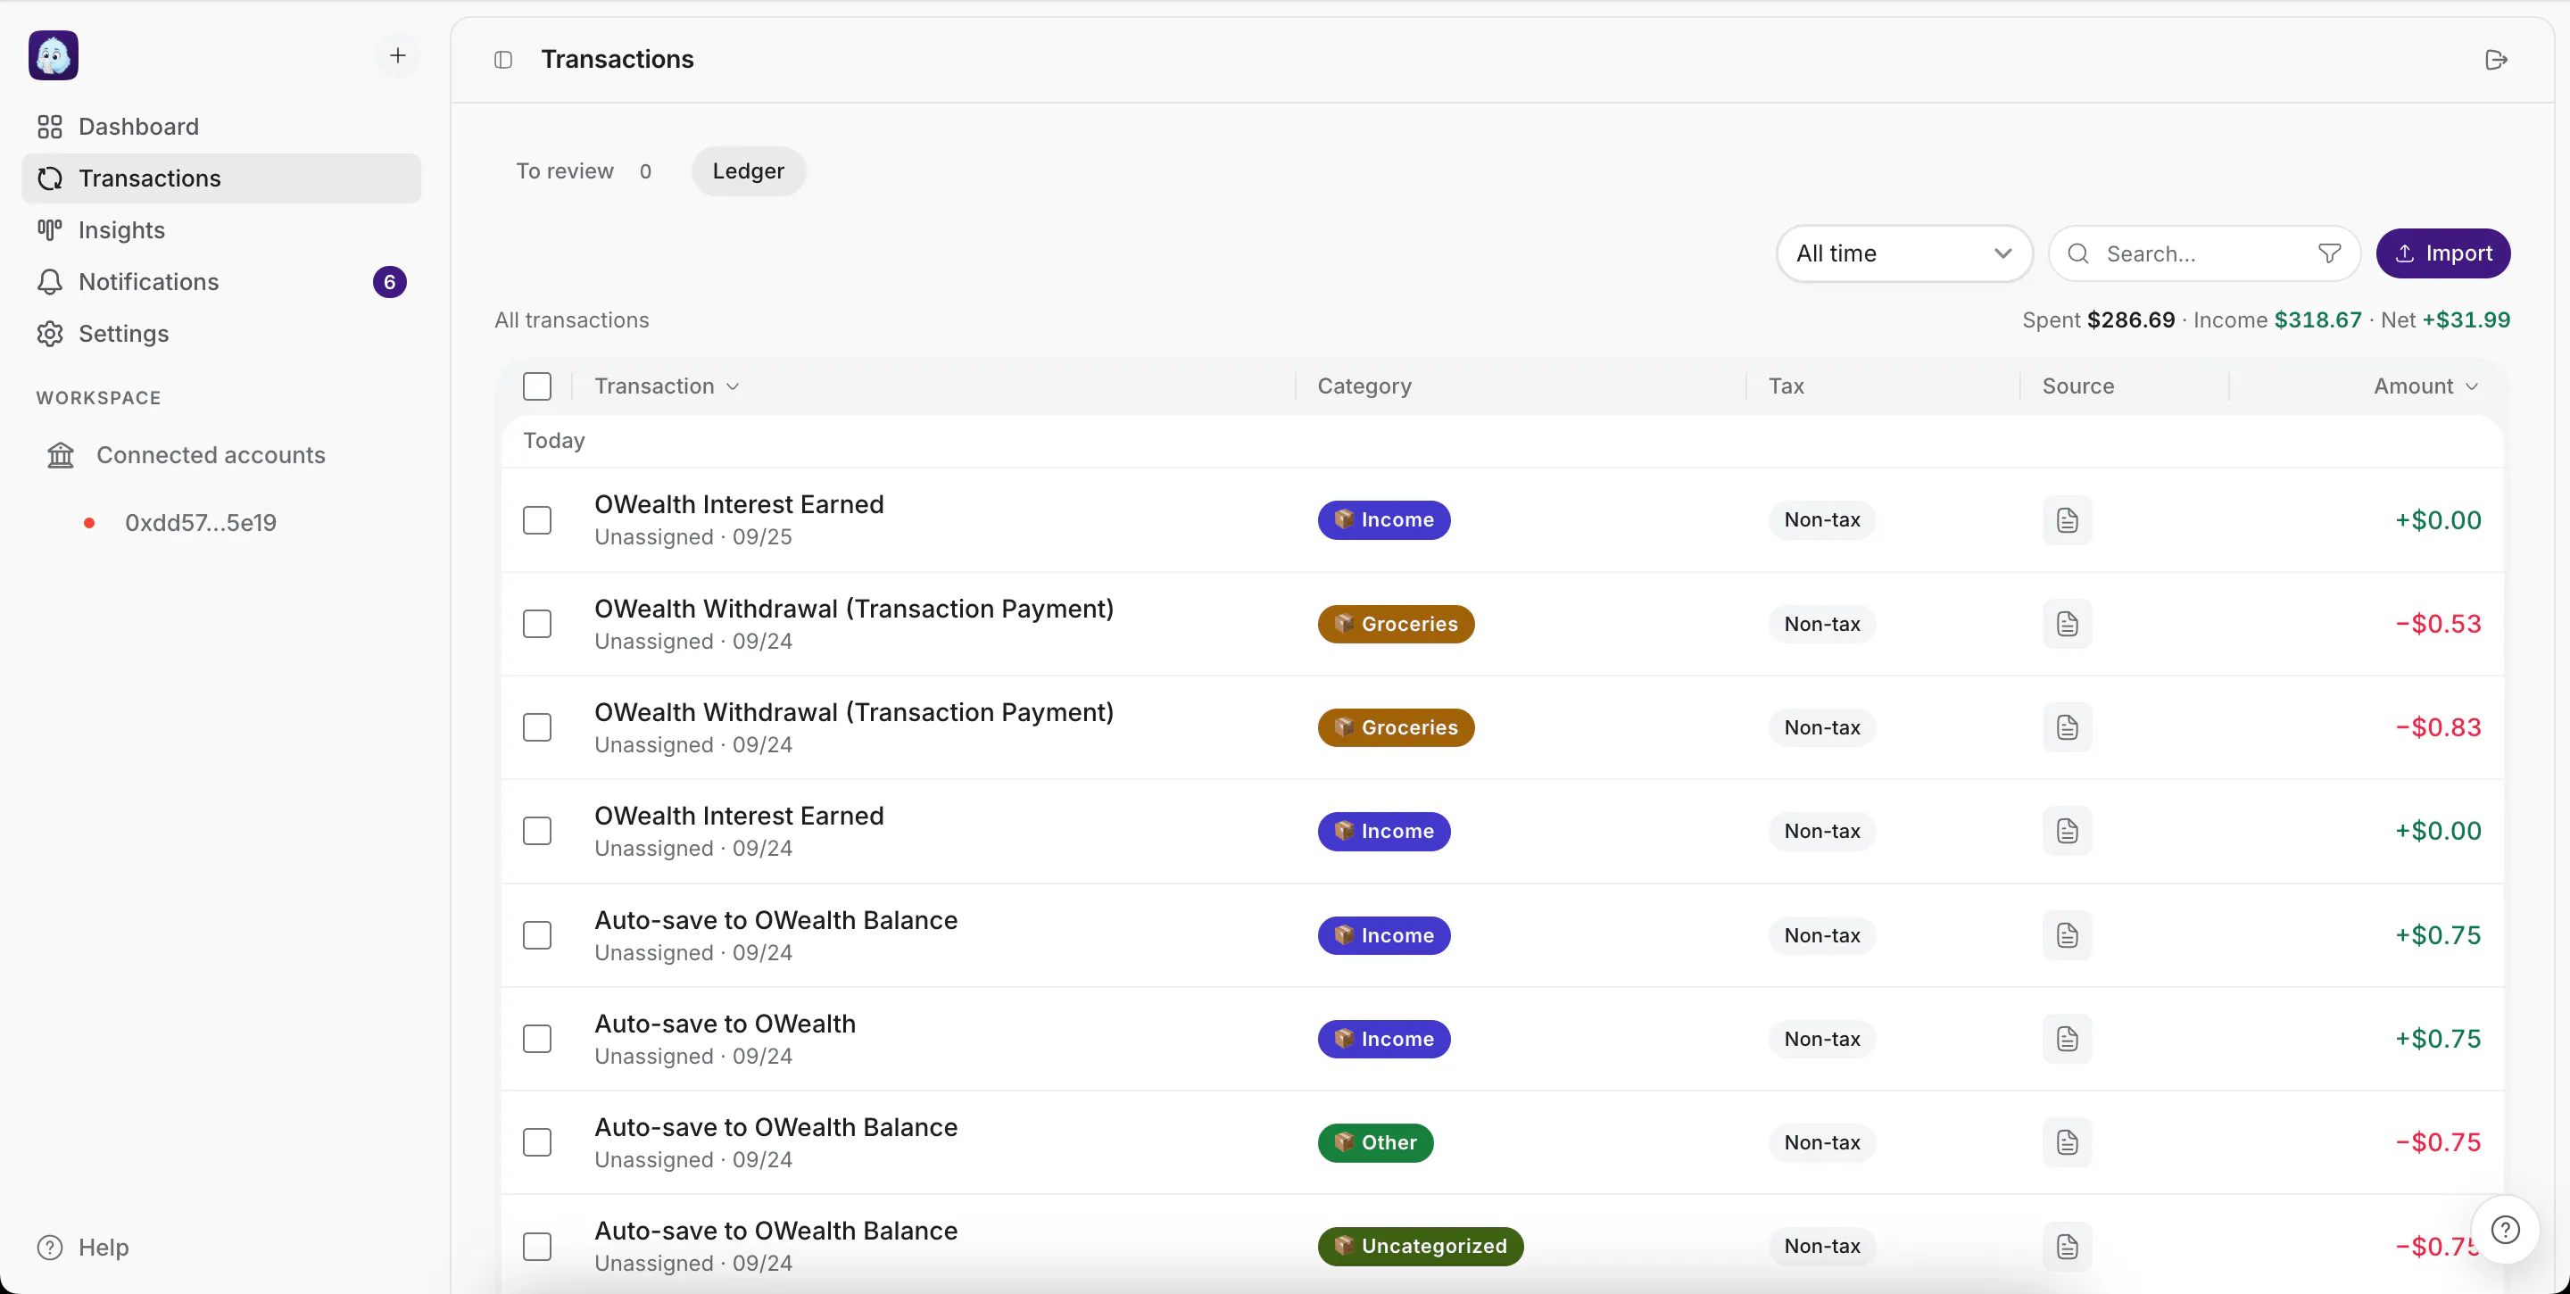Screen dimensions: 2570x1294
Task: Select the 0xdd57...5e19 connected account
Action: coord(201,523)
